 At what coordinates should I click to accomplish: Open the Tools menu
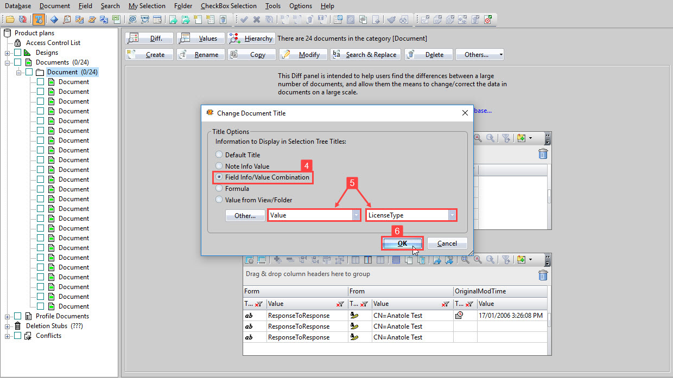273,6
